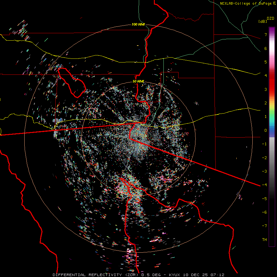Click the 2 value on the color scale

[x=266, y=103]
